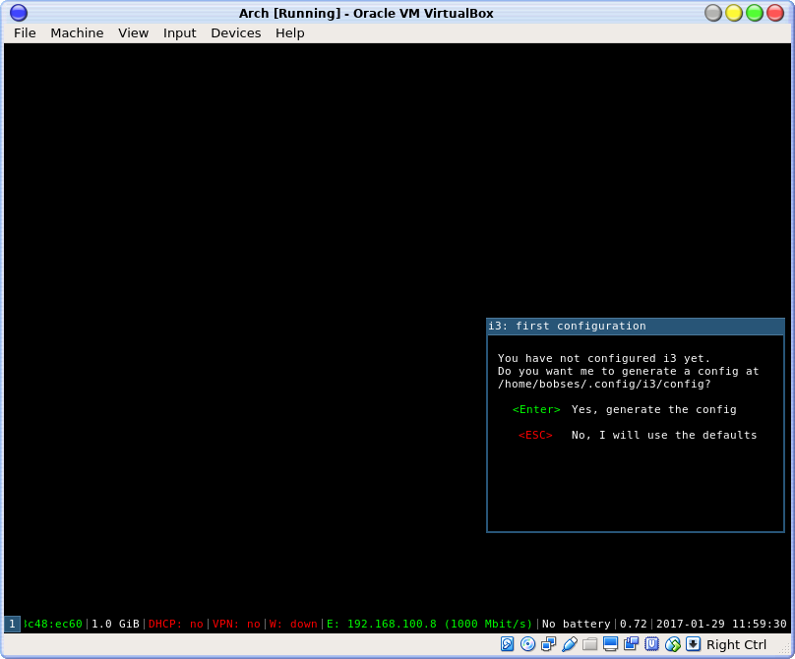Click the 'Right Ctrl' host key label
This screenshot has height=659, width=795.
click(736, 645)
